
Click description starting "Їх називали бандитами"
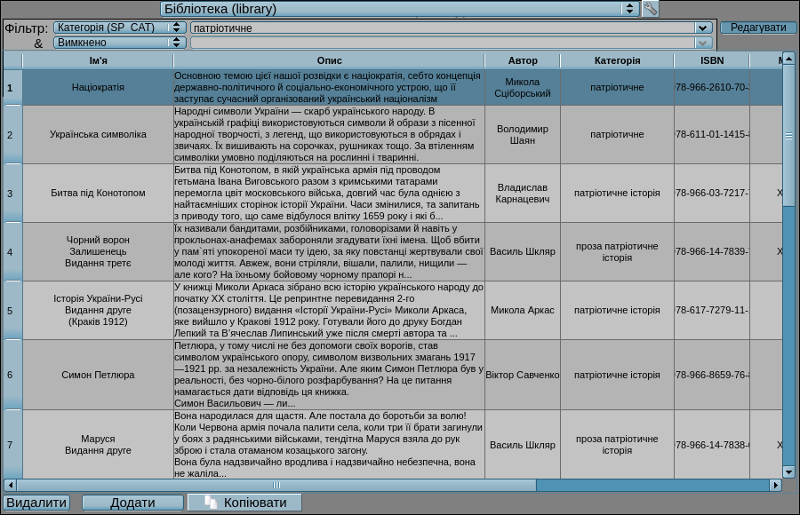click(329, 252)
